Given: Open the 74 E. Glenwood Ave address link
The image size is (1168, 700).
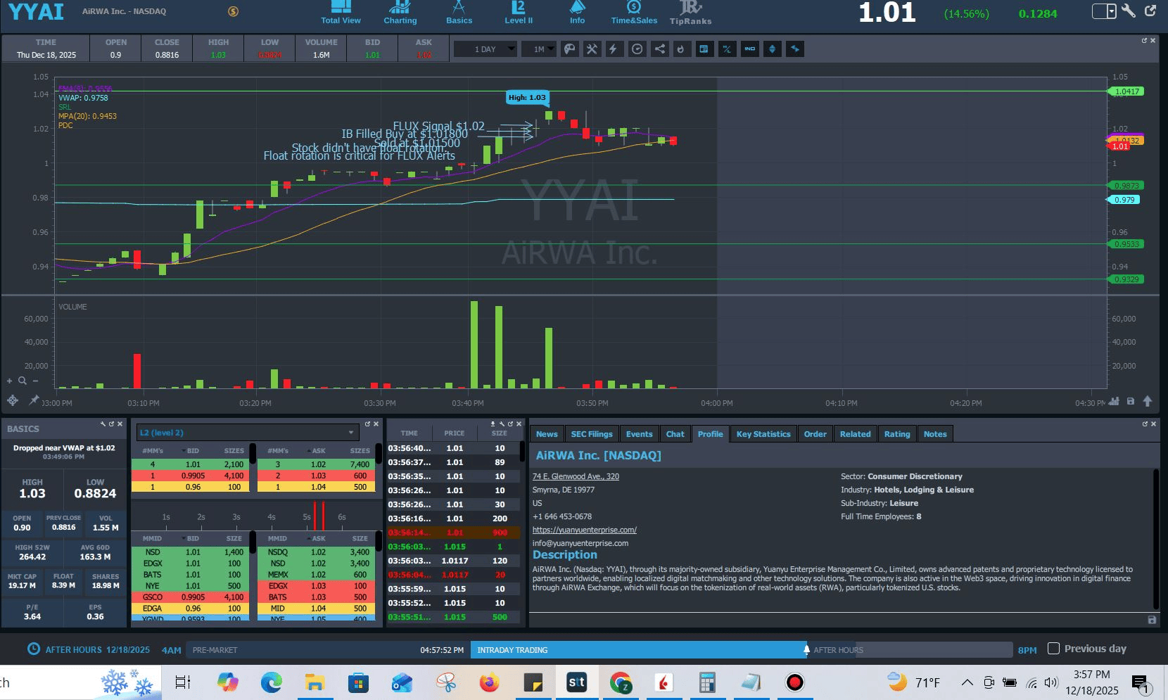Looking at the screenshot, I should (576, 476).
